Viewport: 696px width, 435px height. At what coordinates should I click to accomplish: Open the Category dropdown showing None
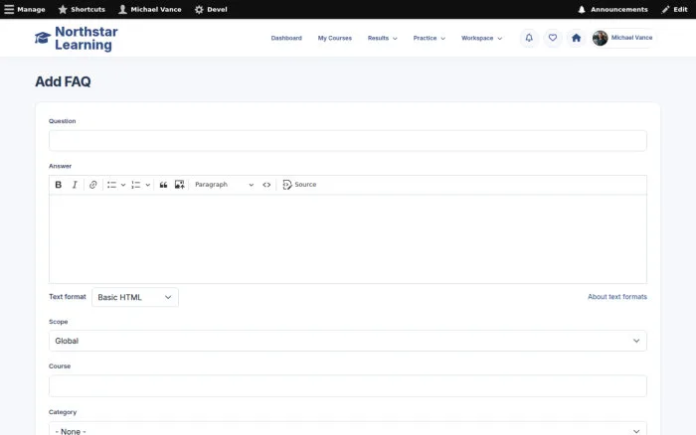(348, 430)
